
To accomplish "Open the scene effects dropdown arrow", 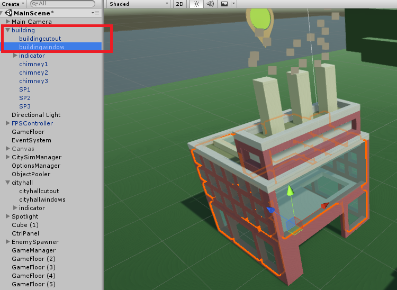I will pos(233,4).
